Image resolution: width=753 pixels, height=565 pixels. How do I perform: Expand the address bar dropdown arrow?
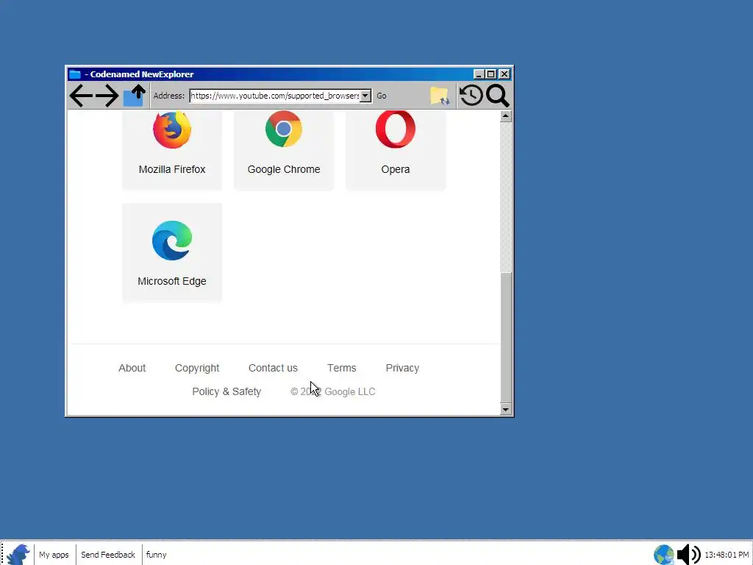pyautogui.click(x=365, y=96)
